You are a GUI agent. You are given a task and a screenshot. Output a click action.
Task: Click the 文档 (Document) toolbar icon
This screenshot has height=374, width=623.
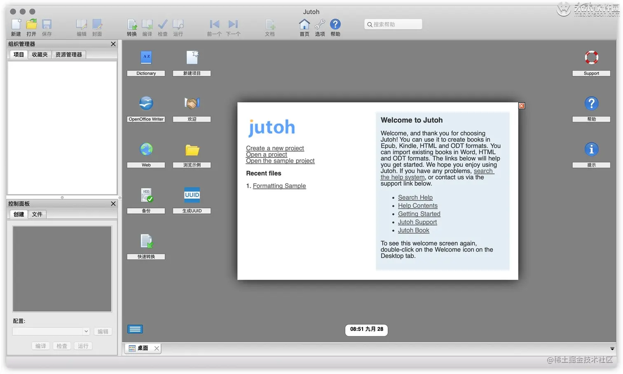pyautogui.click(x=270, y=24)
